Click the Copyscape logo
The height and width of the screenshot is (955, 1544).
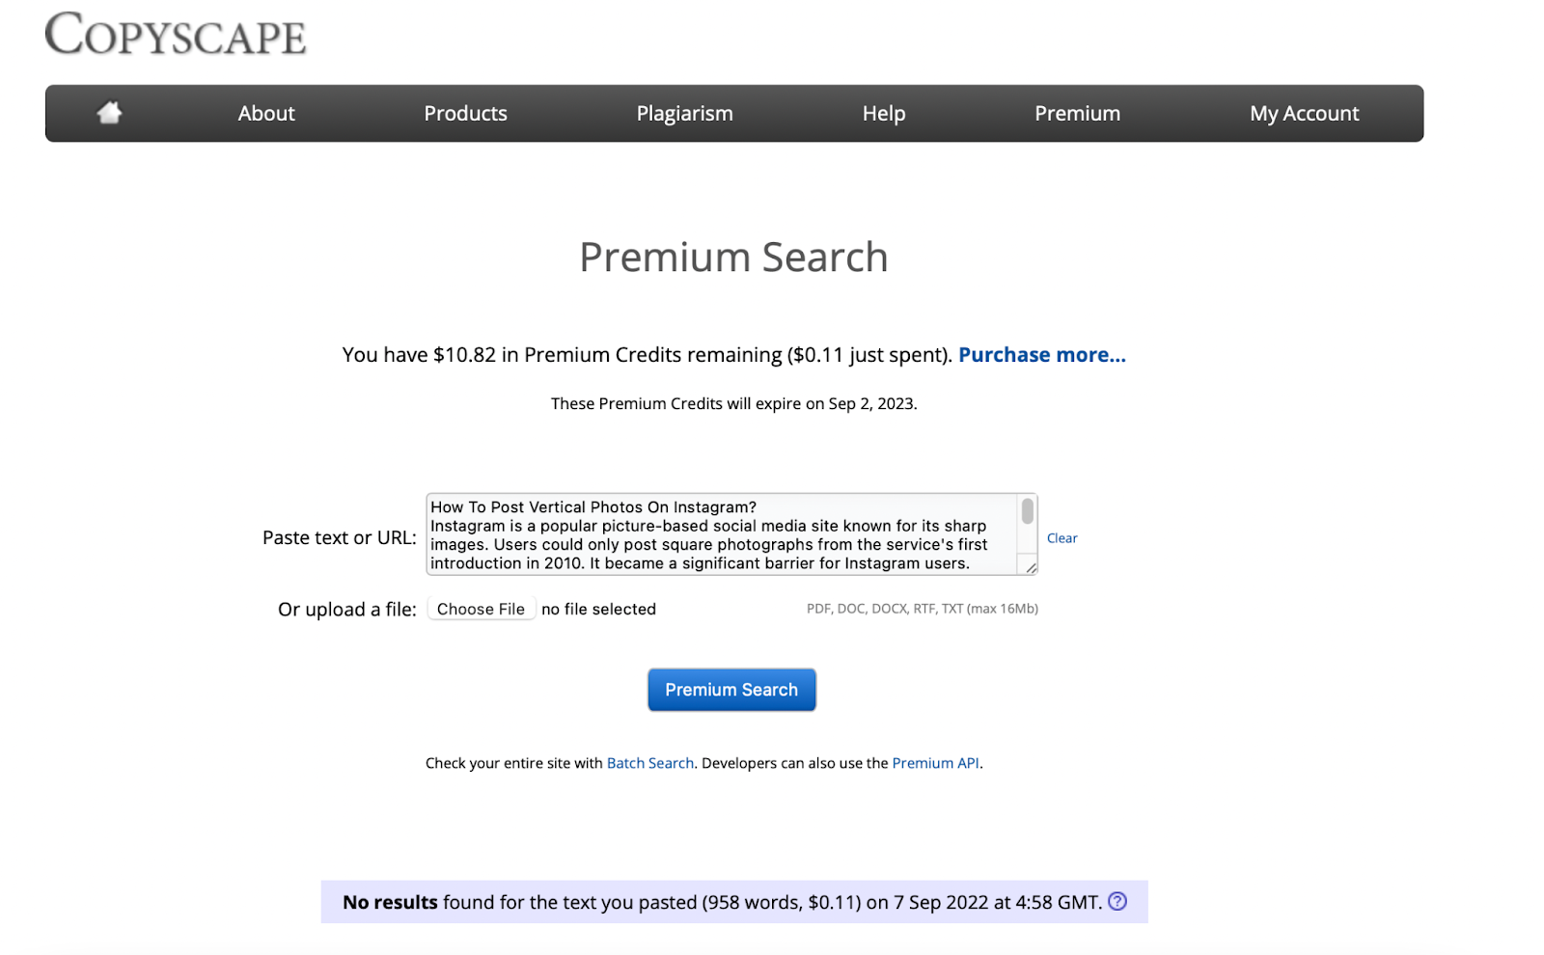click(176, 34)
